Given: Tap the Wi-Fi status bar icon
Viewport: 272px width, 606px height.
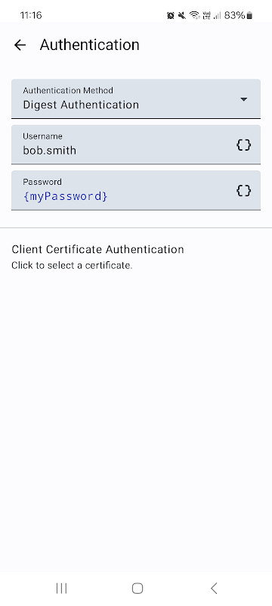Looking at the screenshot, I should click(x=195, y=15).
